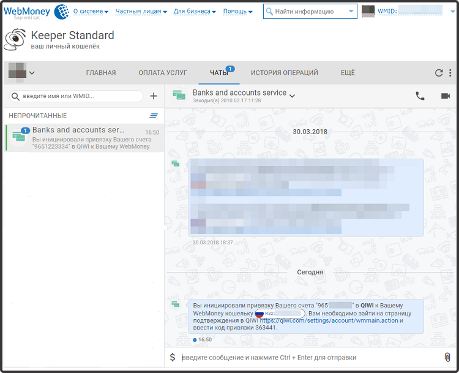Select the ЧАТЫ tab
459x373 pixels.
219,73
